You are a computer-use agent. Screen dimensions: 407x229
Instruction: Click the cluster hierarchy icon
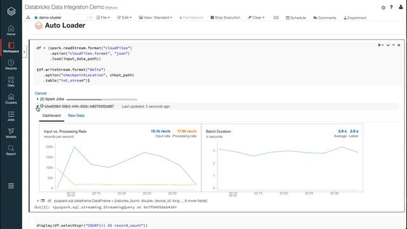28,17
